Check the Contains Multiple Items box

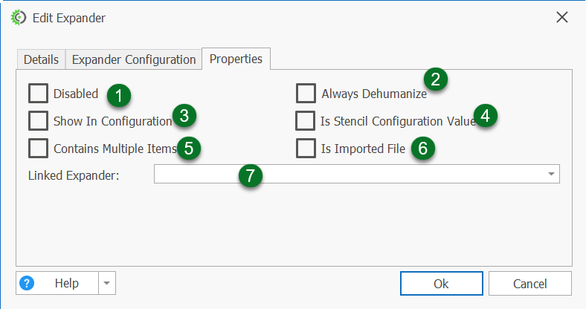pyautogui.click(x=38, y=148)
